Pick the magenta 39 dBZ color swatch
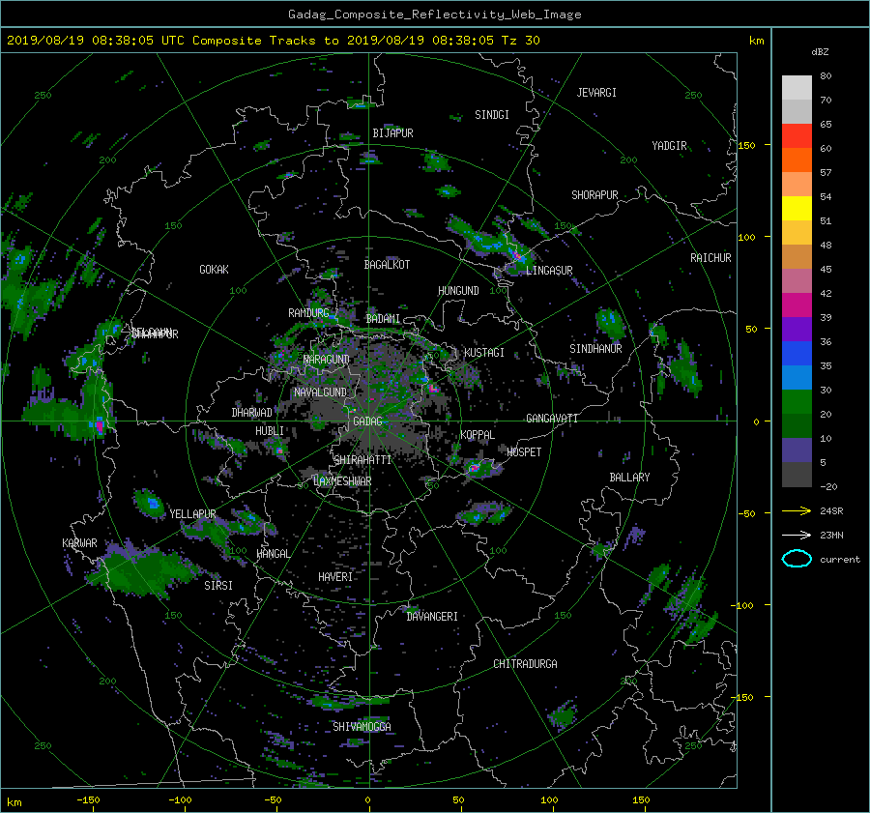870x813 pixels. [x=797, y=305]
